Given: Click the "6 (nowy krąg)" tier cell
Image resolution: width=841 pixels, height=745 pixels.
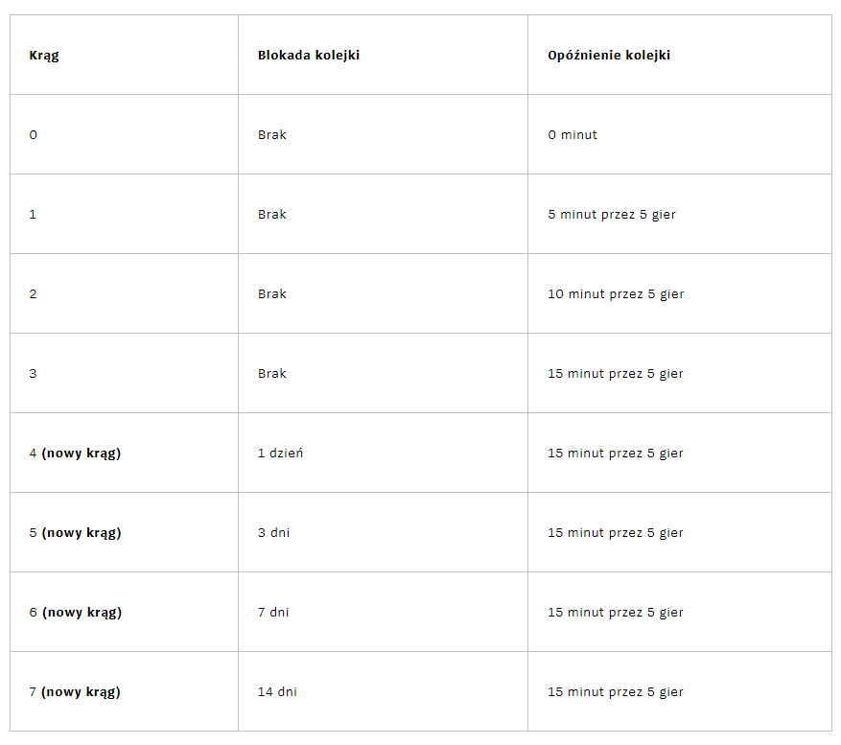Looking at the screenshot, I should [75, 613].
